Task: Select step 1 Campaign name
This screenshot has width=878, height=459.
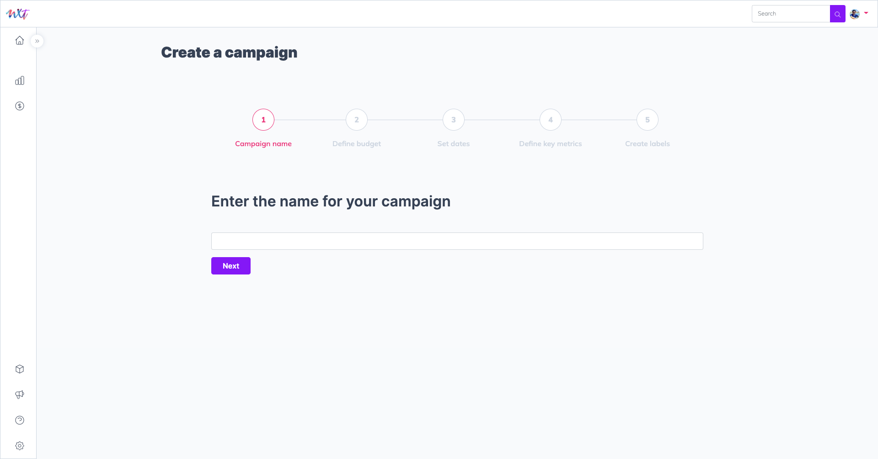Action: [x=263, y=120]
